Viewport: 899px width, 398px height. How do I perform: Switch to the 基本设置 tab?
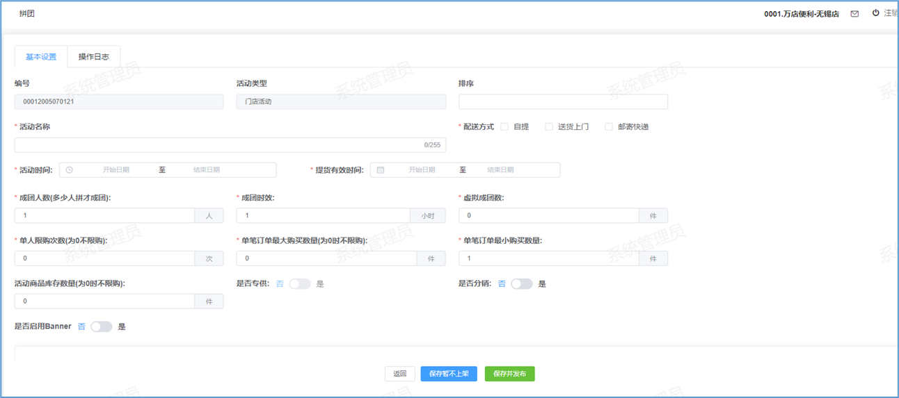[x=41, y=57]
